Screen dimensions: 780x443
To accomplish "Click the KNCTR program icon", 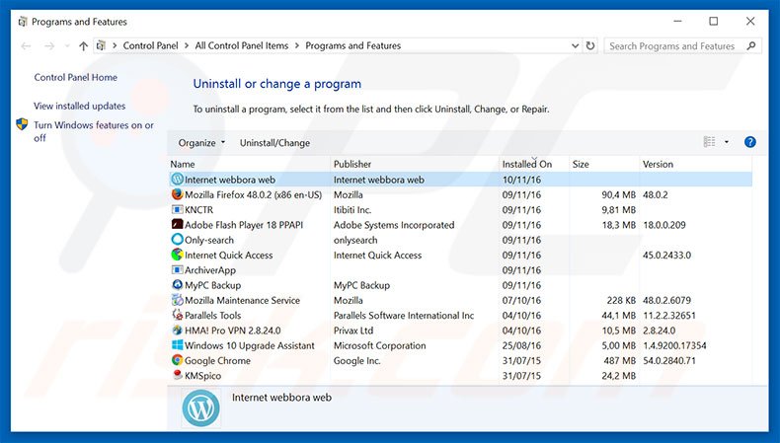I will click(x=177, y=209).
